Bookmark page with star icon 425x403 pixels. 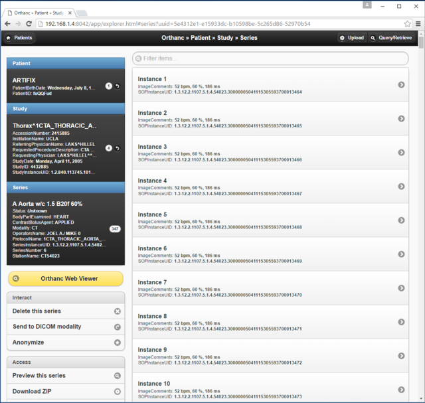pyautogui.click(x=407, y=23)
